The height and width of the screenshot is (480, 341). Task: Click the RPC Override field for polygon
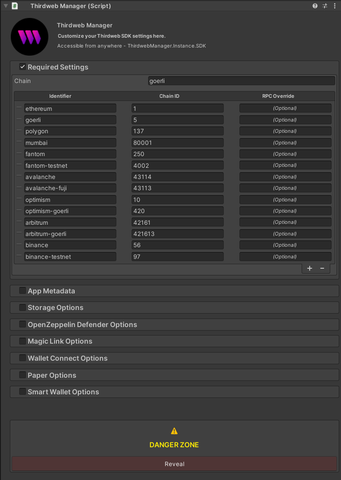(285, 131)
